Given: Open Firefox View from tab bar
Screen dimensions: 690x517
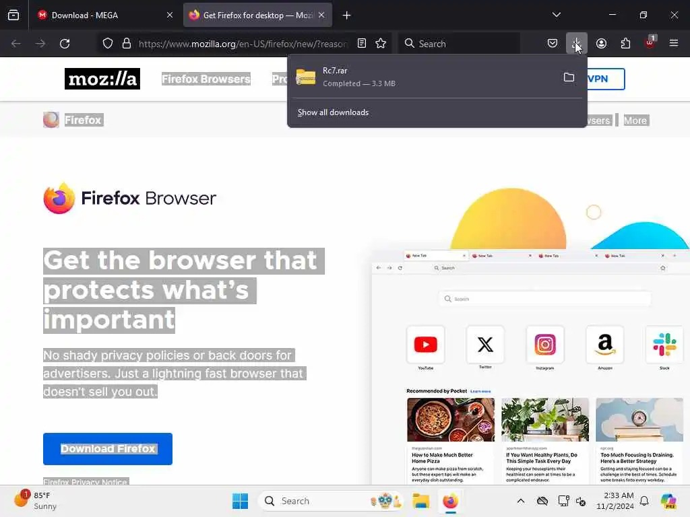Looking at the screenshot, I should [x=13, y=15].
